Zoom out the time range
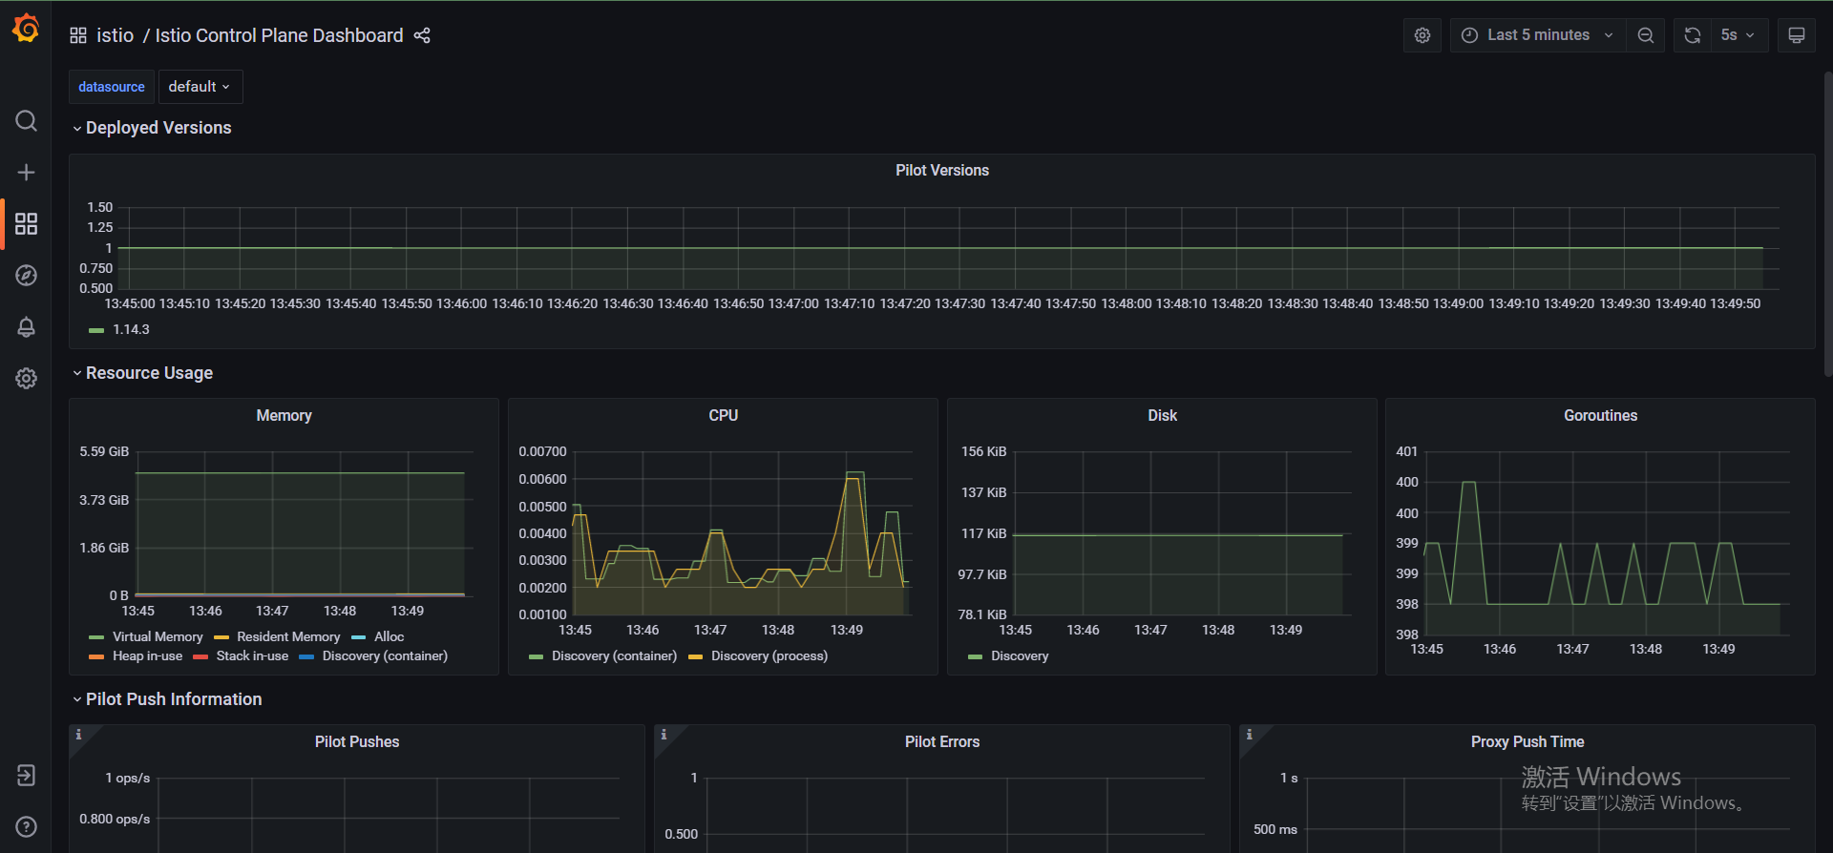The image size is (1833, 853). tap(1646, 35)
